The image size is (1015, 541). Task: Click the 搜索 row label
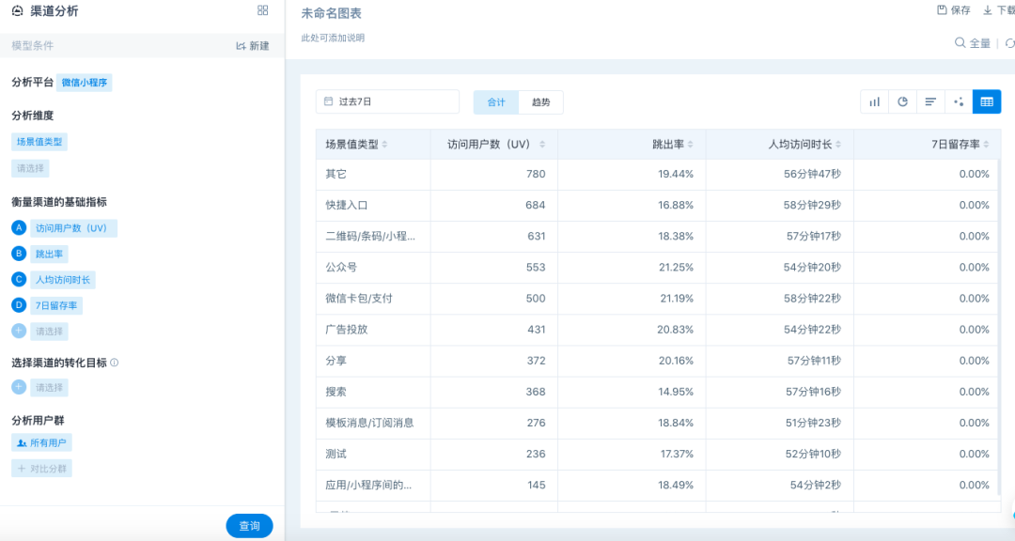tap(336, 392)
